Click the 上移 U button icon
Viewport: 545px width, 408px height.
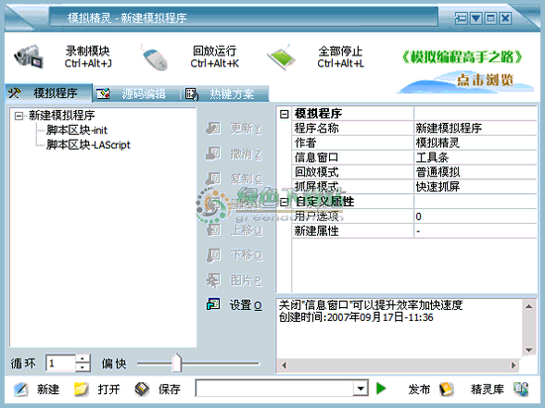(213, 229)
